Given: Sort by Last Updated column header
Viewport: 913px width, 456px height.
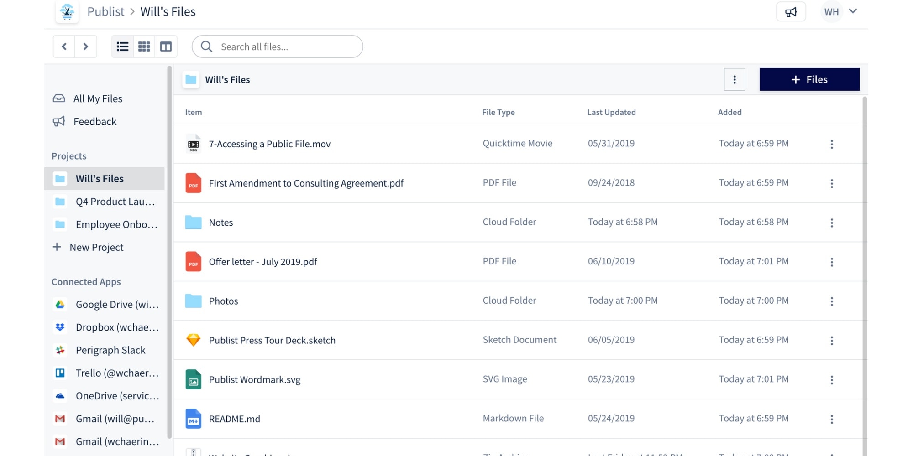Looking at the screenshot, I should (611, 113).
